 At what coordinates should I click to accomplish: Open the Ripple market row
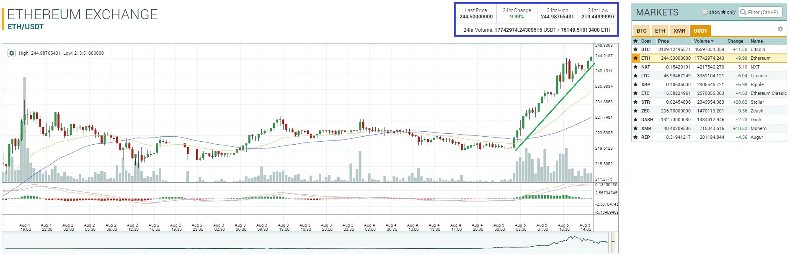click(x=709, y=84)
